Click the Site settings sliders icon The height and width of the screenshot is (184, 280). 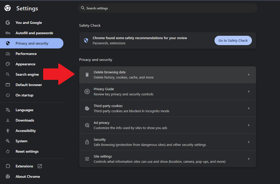tap(87, 159)
